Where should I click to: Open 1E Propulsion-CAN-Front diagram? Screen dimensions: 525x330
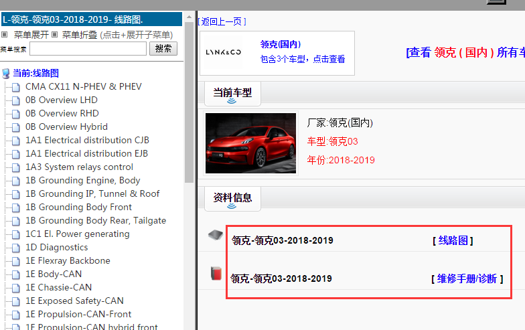(79, 315)
